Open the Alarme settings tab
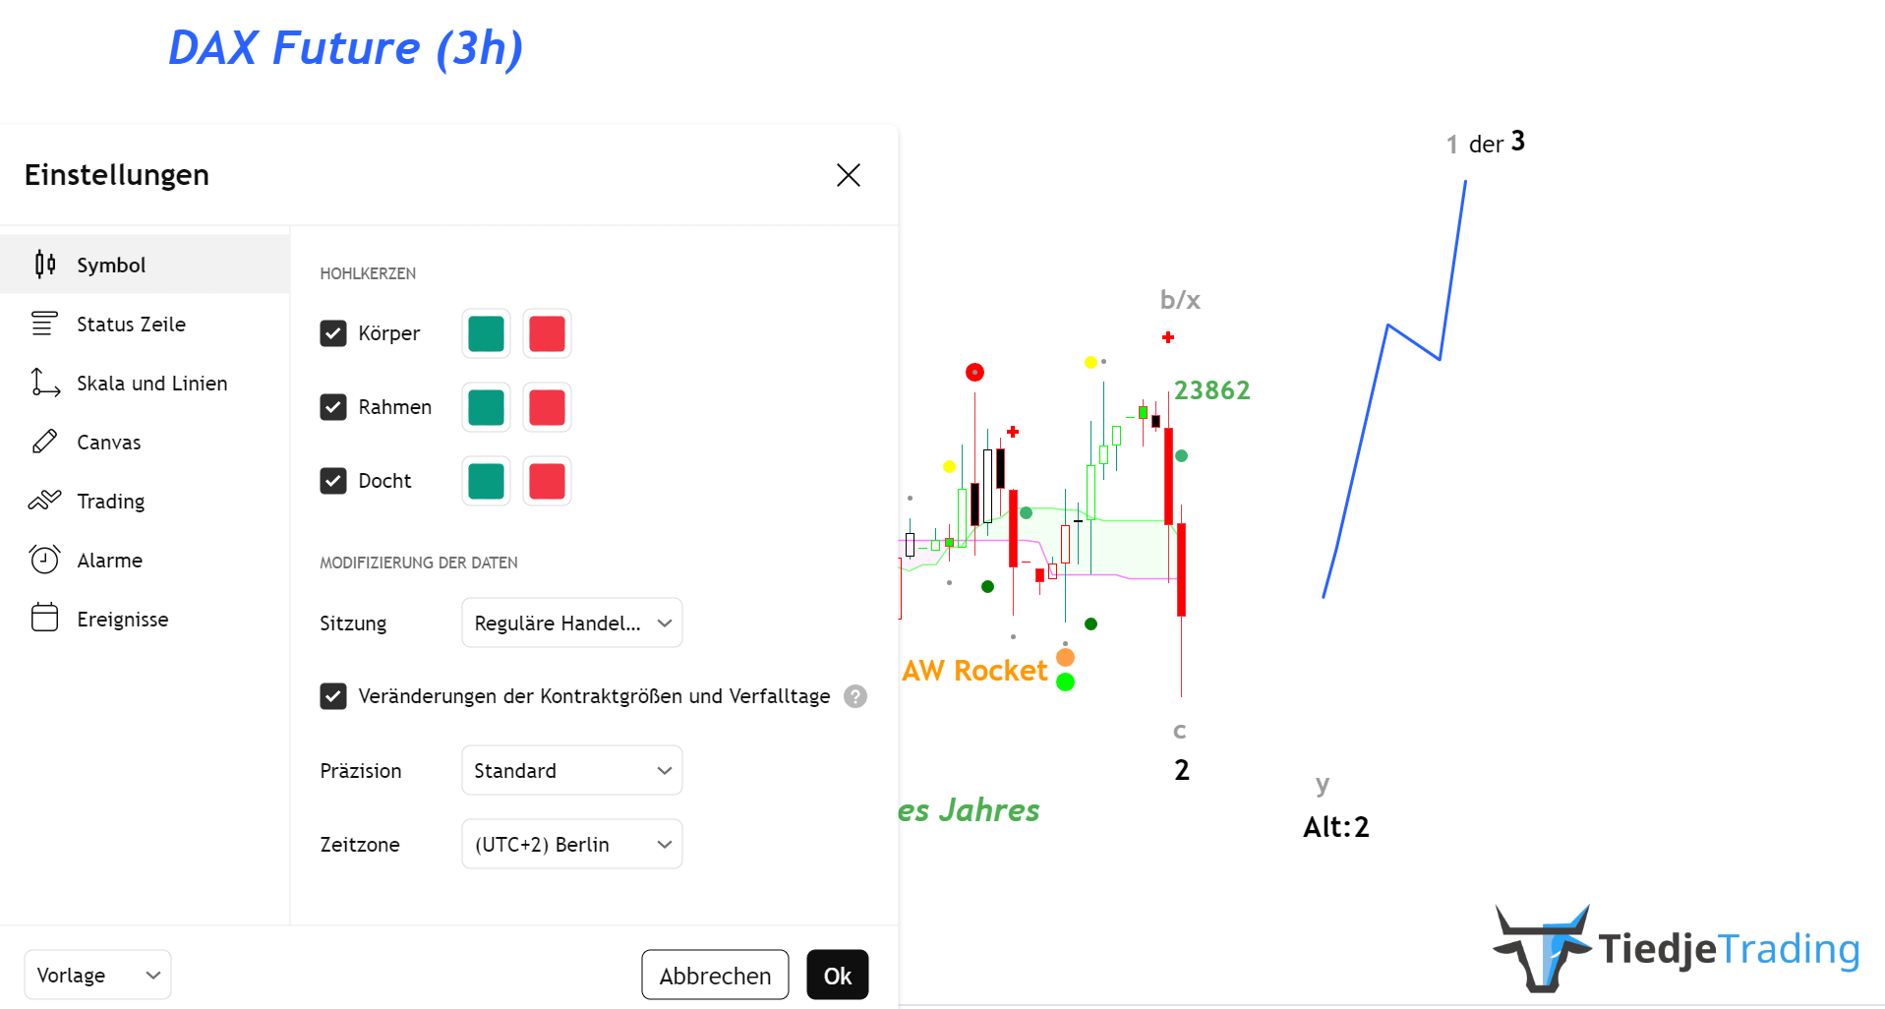This screenshot has width=1885, height=1009. tap(110, 561)
